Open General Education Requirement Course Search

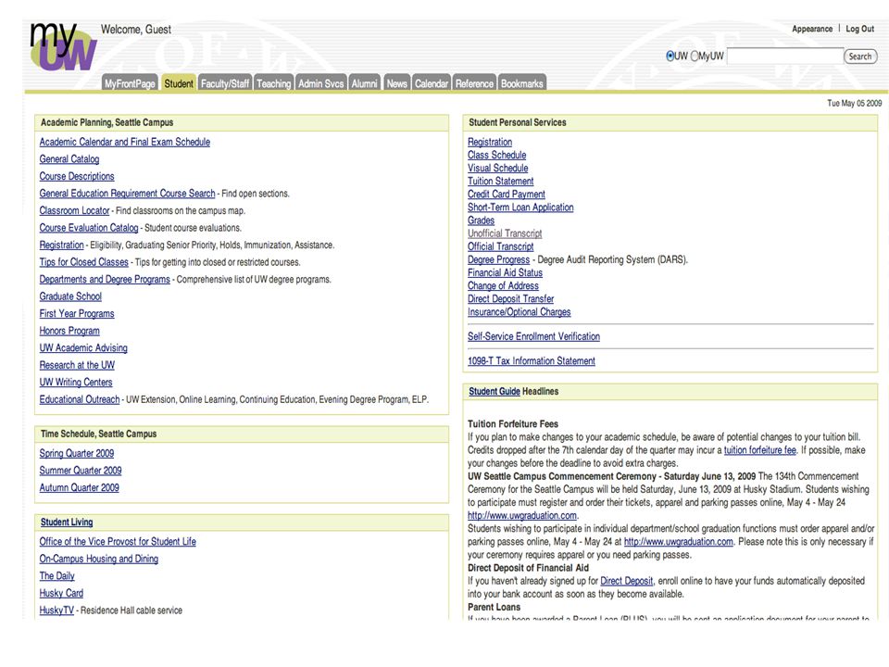[x=127, y=194]
